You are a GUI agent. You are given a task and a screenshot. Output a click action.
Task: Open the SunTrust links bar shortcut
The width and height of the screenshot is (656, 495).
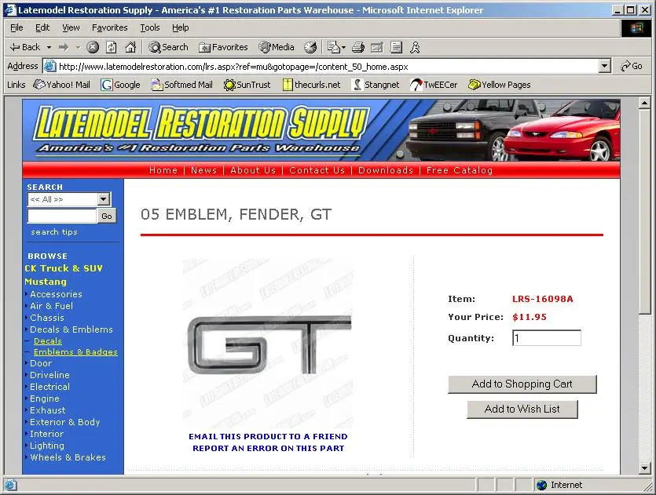pyautogui.click(x=247, y=85)
